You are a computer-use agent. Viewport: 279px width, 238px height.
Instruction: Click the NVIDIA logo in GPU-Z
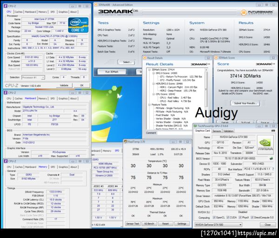[265, 145]
